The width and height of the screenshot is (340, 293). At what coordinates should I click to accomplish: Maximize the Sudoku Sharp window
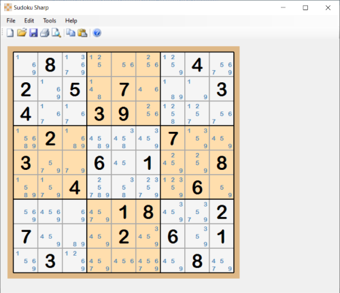(305, 7)
